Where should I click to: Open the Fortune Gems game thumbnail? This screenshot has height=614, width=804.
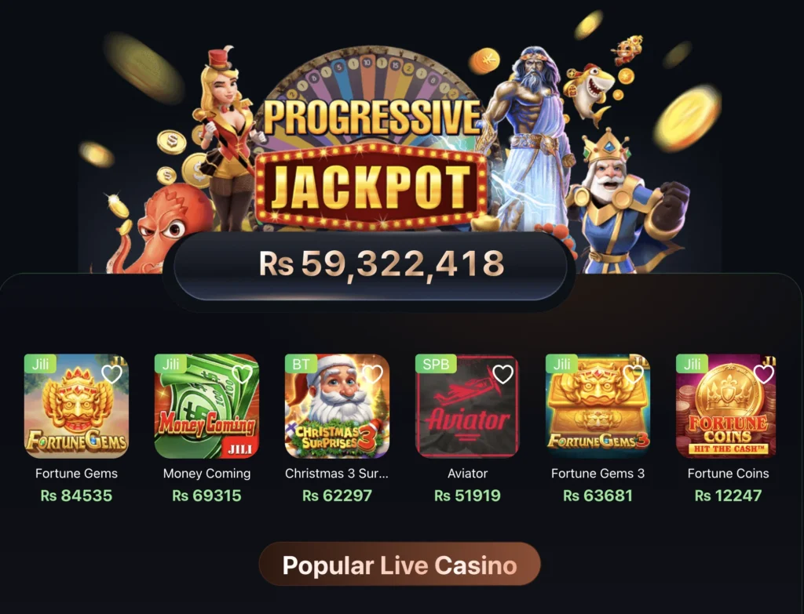[x=76, y=406]
